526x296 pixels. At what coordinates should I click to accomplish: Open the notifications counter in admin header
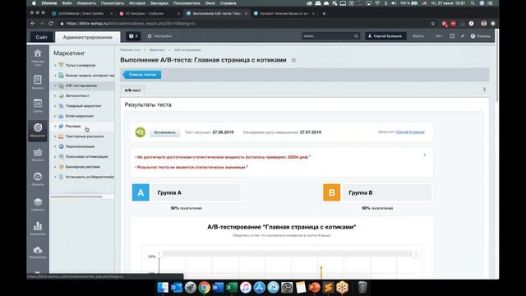(x=133, y=36)
